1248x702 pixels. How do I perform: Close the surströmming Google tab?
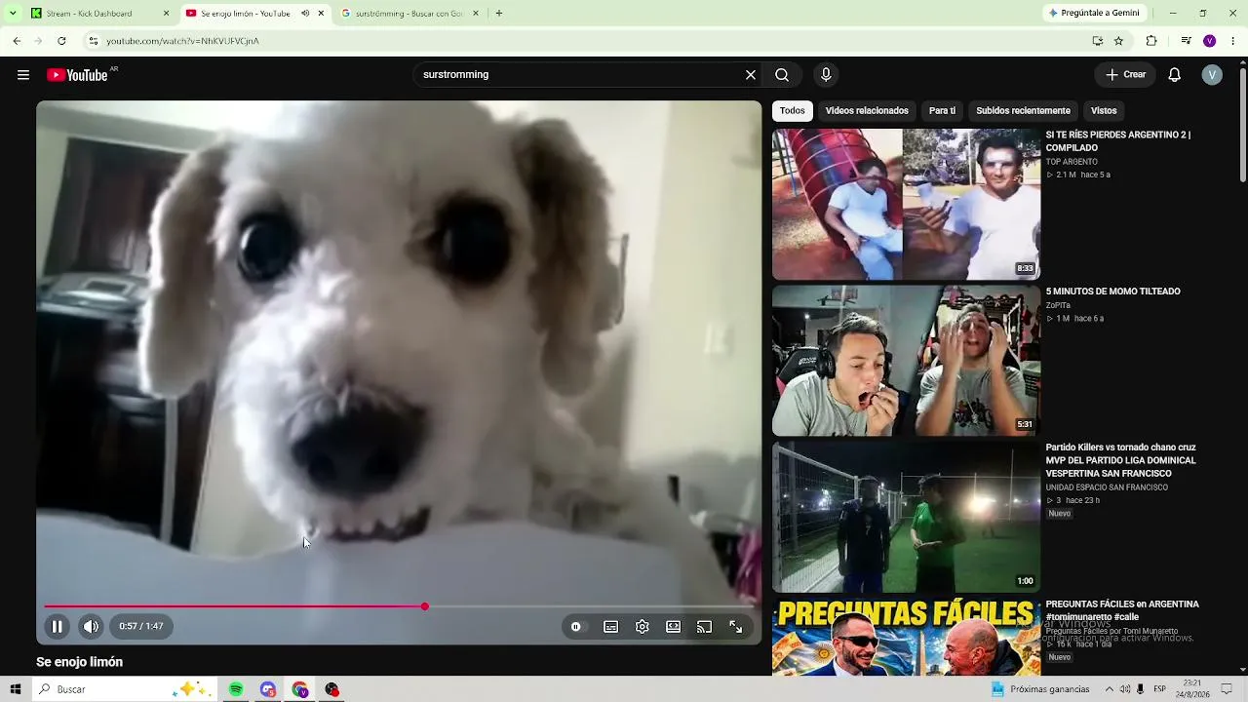click(x=476, y=14)
